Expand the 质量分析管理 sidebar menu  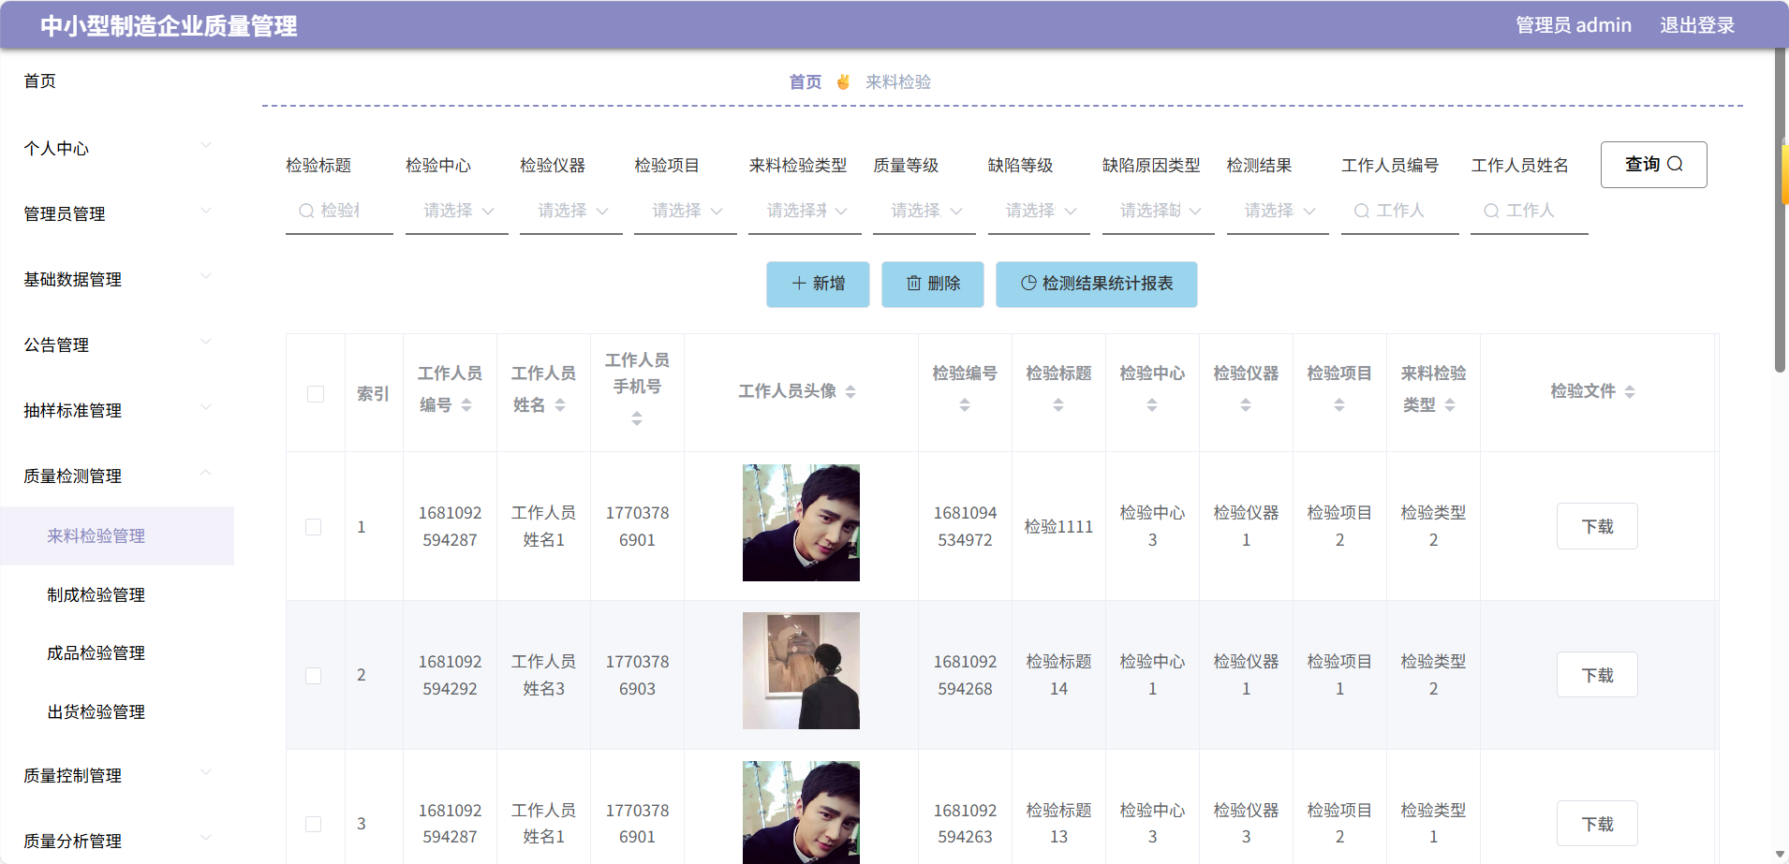117,841
